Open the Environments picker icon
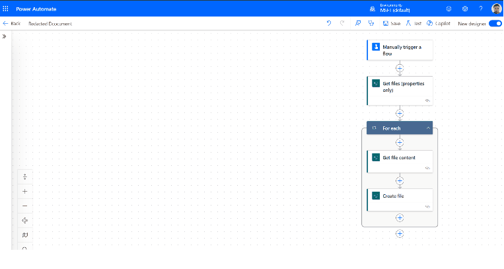Viewport: 504px width, 269px height. pyautogui.click(x=372, y=9)
